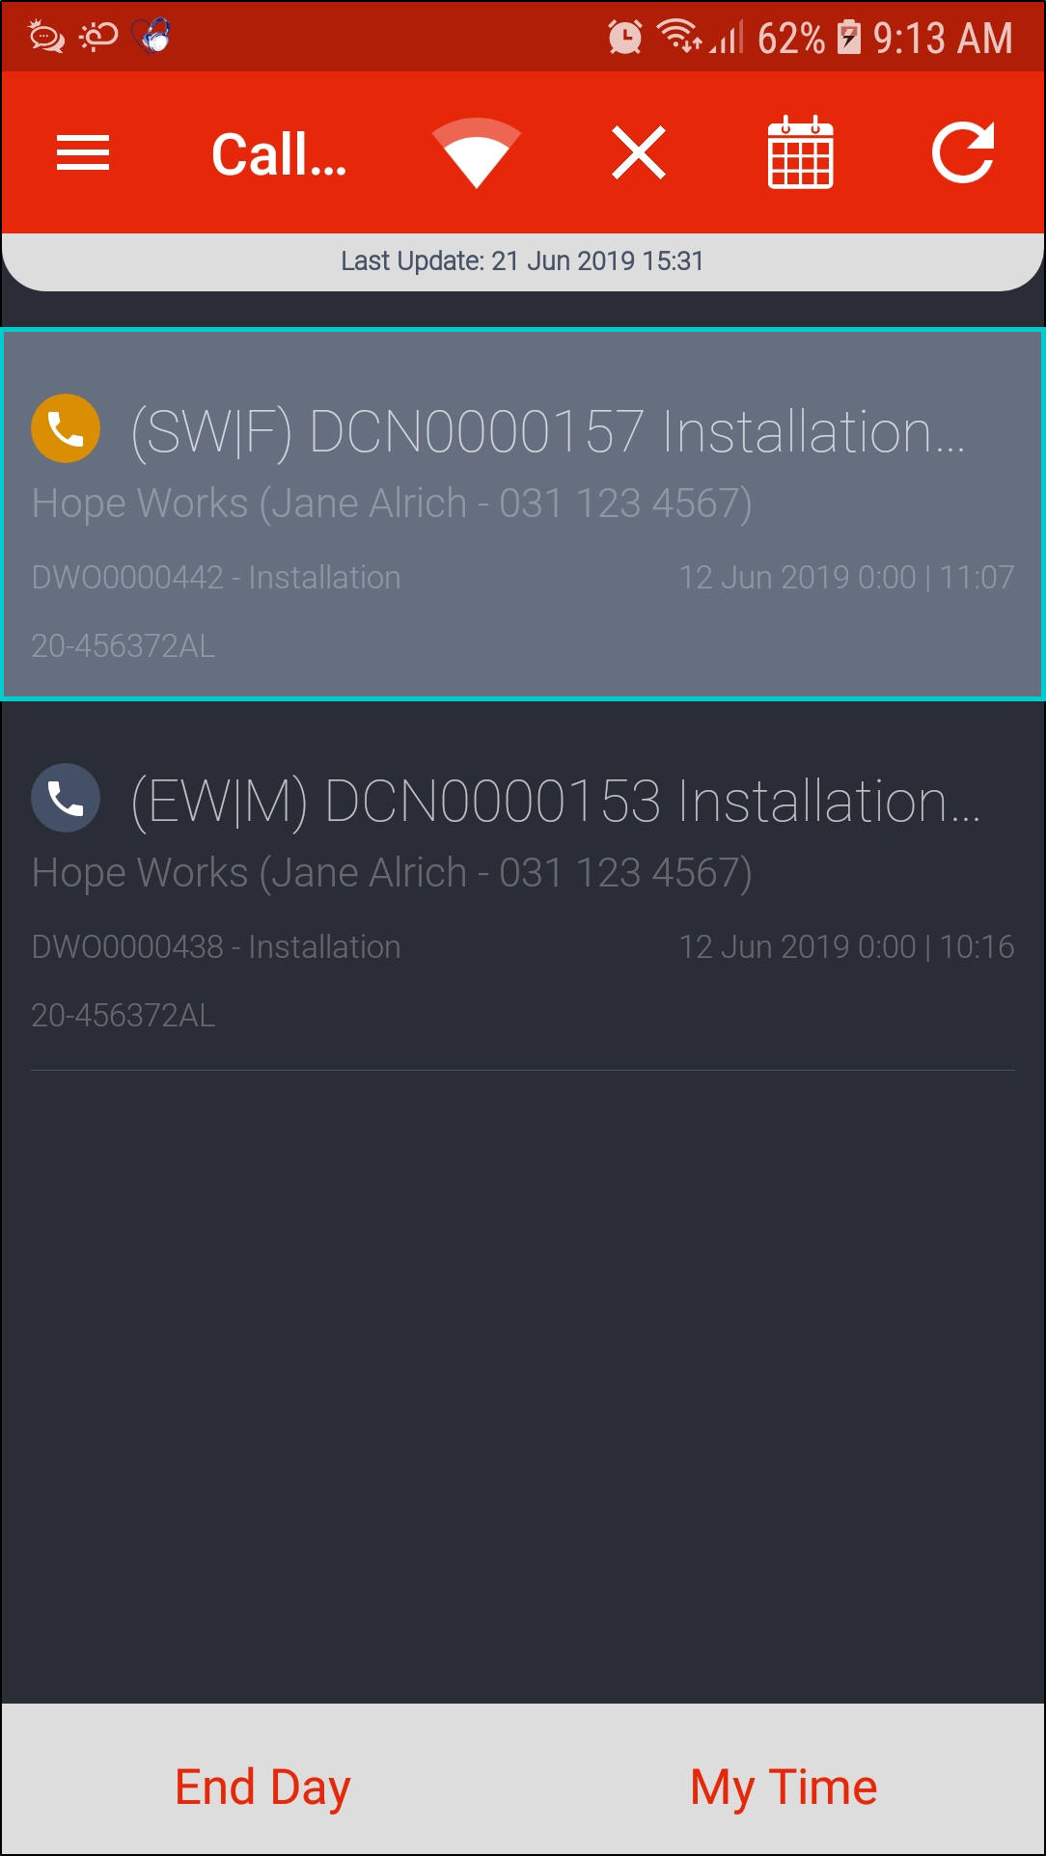Select the (SW|F) DCN0000157 Installation call
The image size is (1046, 1856).
pyautogui.click(x=523, y=514)
